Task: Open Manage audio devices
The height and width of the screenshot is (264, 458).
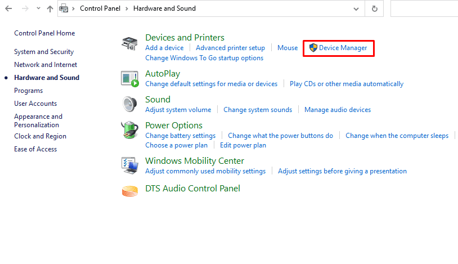Action: pos(338,110)
